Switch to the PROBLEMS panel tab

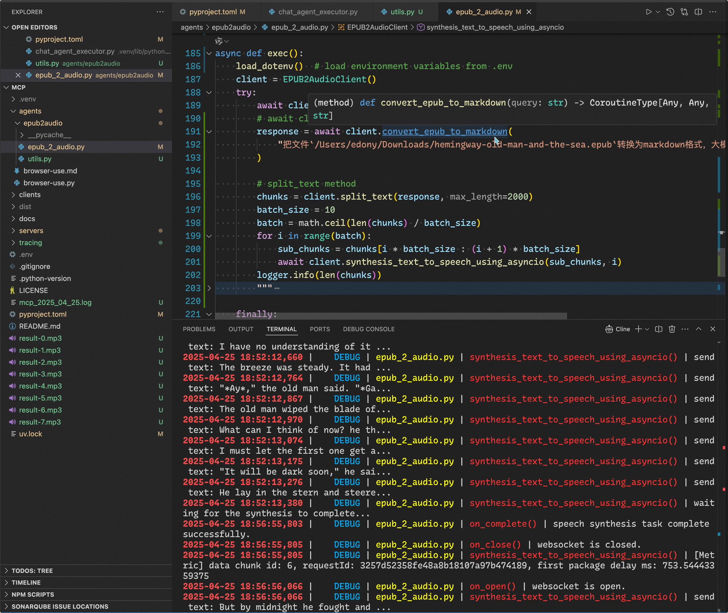click(x=199, y=329)
